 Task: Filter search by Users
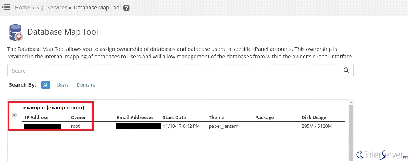point(63,85)
